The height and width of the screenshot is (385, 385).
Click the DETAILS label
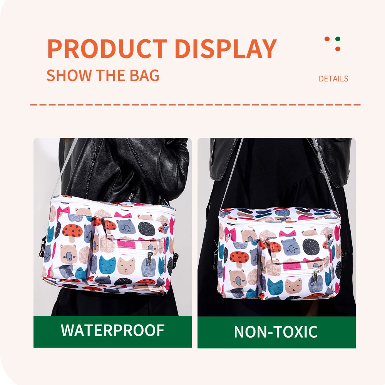tap(333, 79)
